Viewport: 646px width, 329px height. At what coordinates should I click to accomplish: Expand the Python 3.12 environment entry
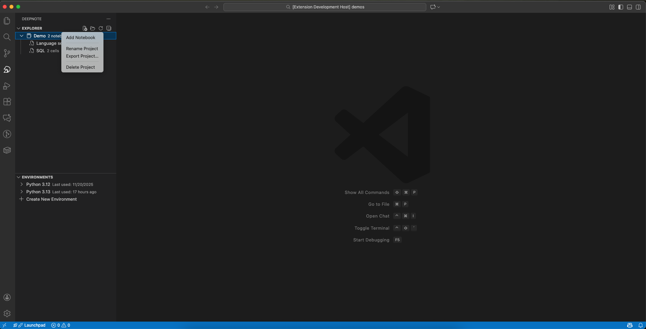22,184
